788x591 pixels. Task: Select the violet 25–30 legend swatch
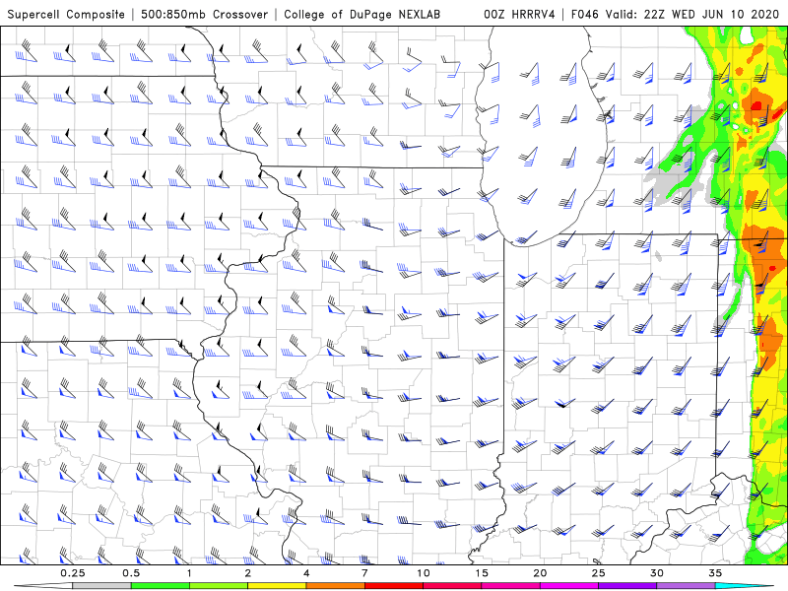coord(627,586)
